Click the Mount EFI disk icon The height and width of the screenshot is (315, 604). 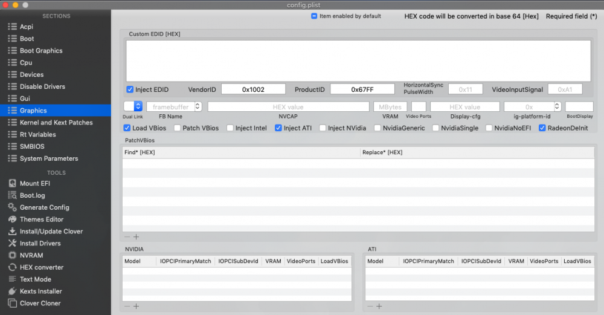tap(12, 183)
